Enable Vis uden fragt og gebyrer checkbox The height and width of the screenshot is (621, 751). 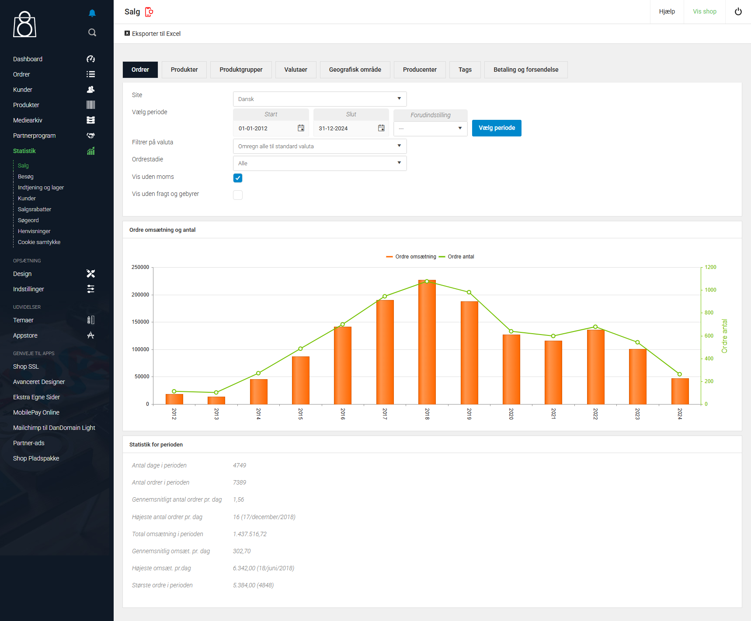point(238,195)
